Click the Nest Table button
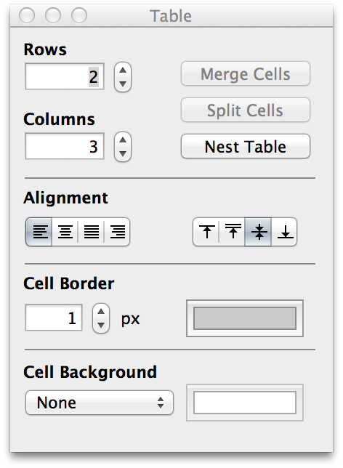This screenshot has height=468, width=343. coord(246,147)
